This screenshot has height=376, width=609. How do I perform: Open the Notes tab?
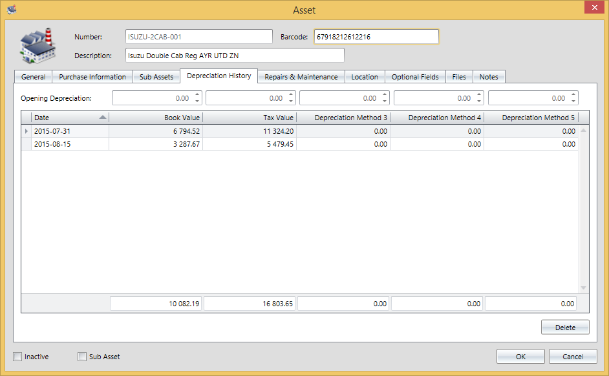coord(489,77)
